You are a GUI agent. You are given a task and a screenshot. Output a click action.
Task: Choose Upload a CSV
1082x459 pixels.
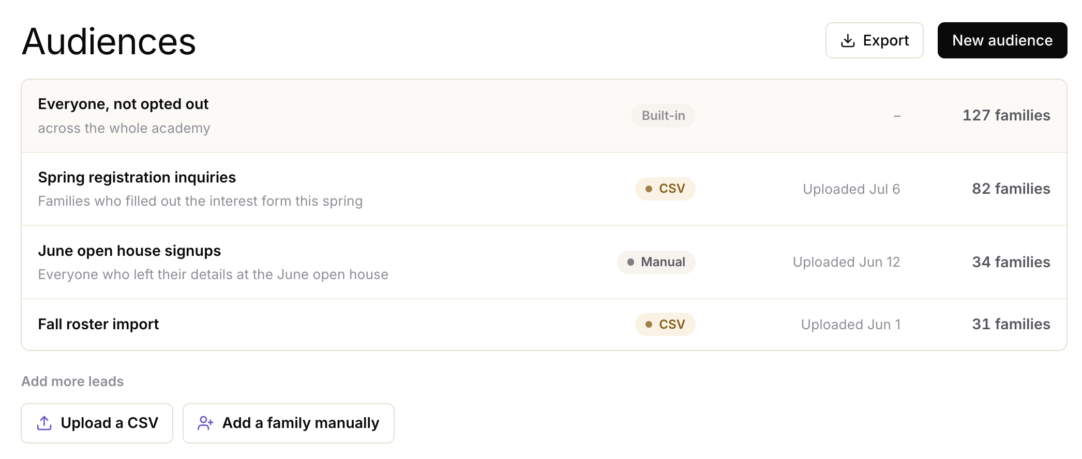point(97,423)
